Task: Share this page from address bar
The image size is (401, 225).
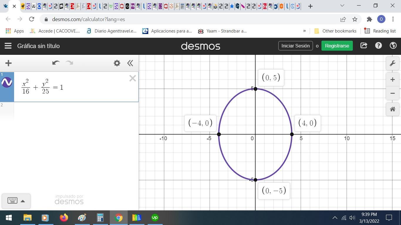Action: [343, 19]
